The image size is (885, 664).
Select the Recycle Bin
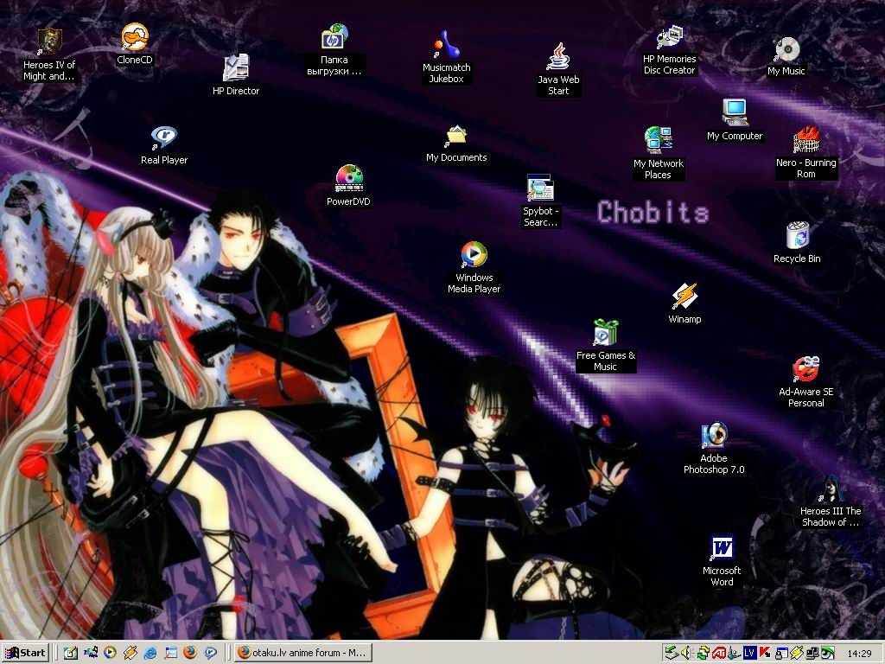coord(797,243)
